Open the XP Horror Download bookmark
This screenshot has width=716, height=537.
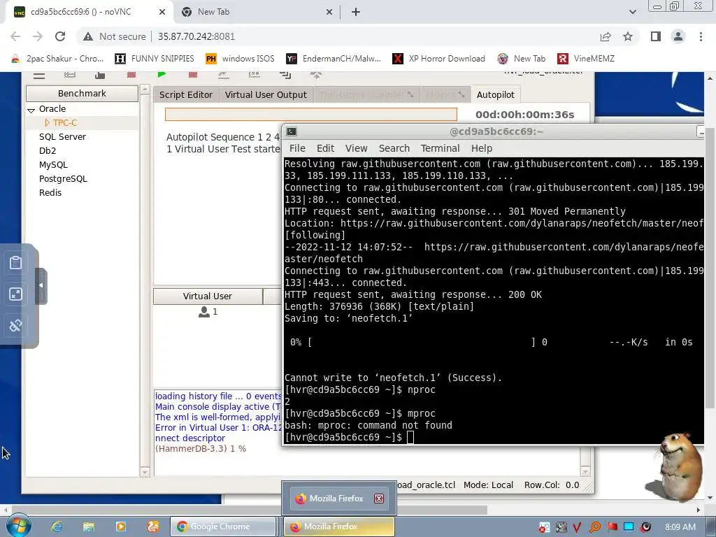(439, 59)
